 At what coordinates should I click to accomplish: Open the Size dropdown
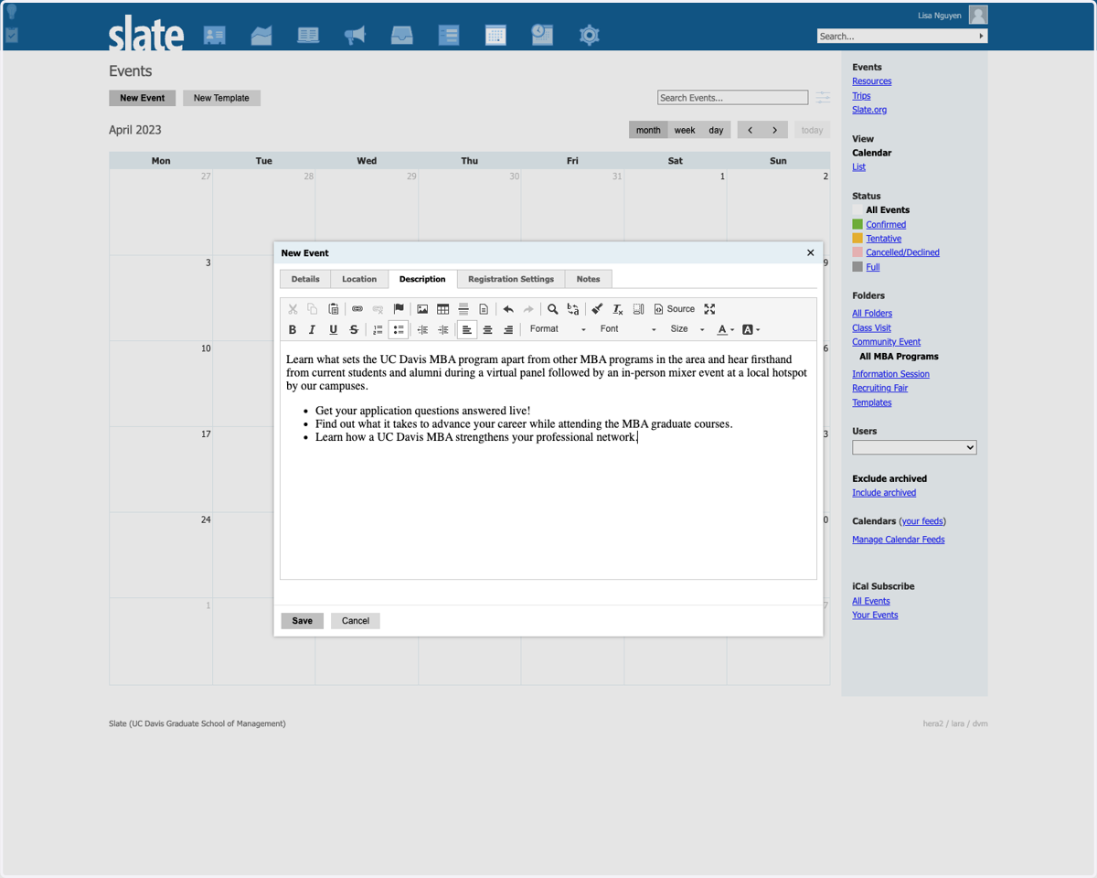click(687, 329)
